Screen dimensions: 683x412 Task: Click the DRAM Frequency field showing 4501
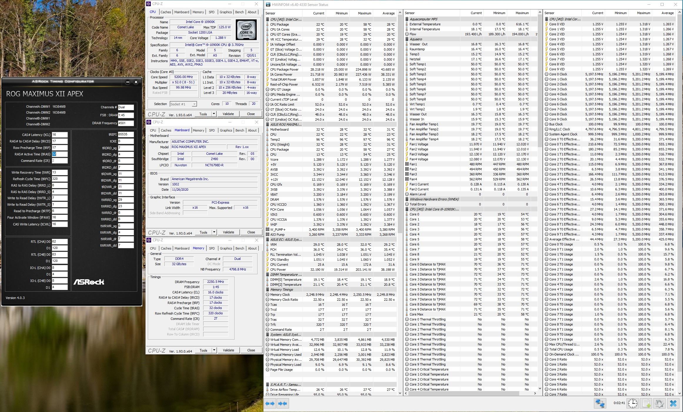(126, 123)
